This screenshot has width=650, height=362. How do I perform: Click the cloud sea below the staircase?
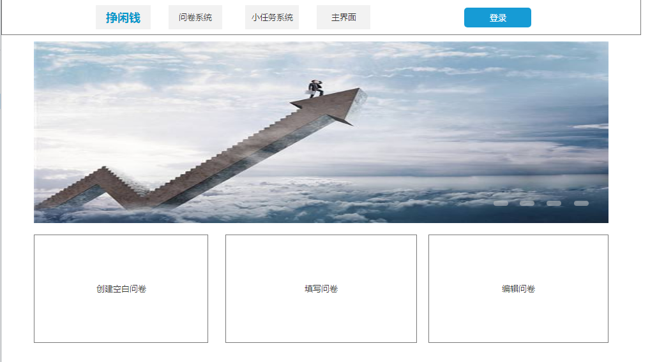pyautogui.click(x=290, y=207)
